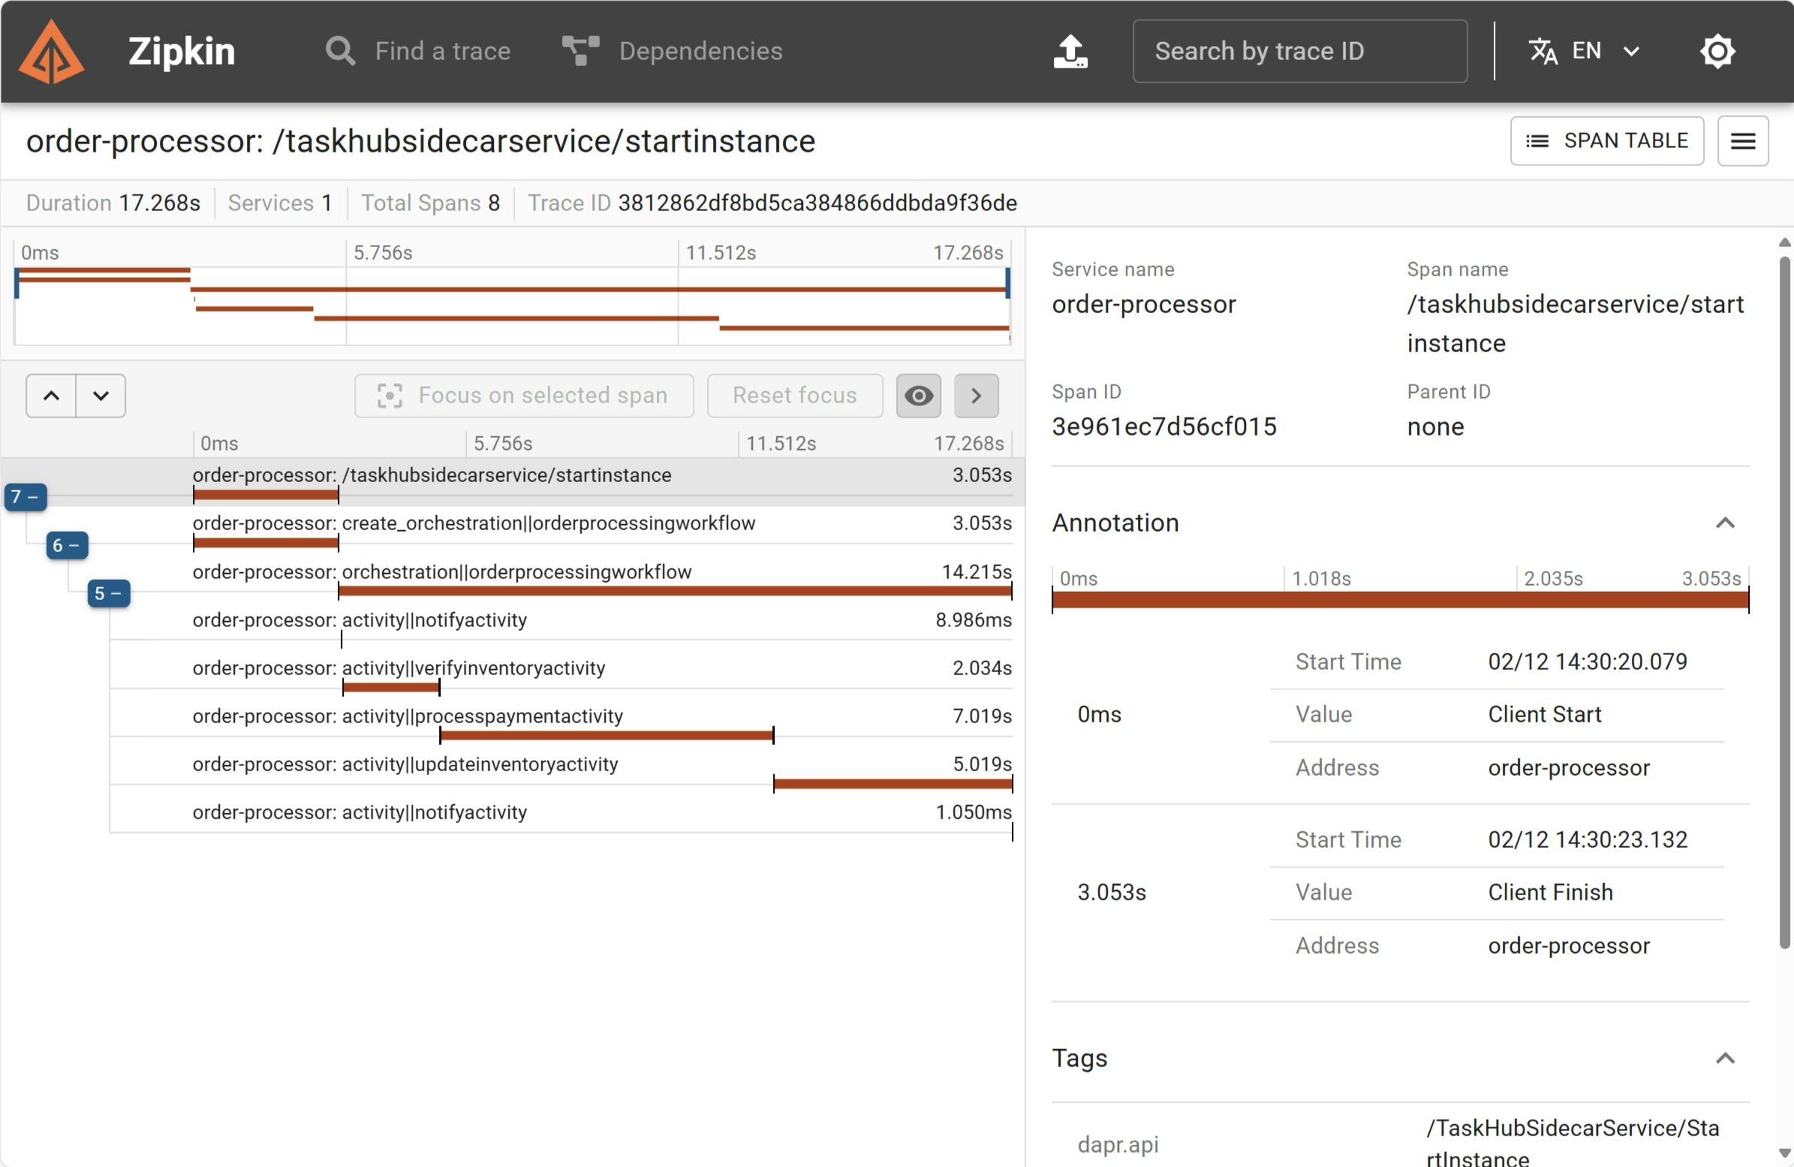
Task: Click Start Time 02/12 14:30:20.079 value
Action: click(x=1588, y=662)
